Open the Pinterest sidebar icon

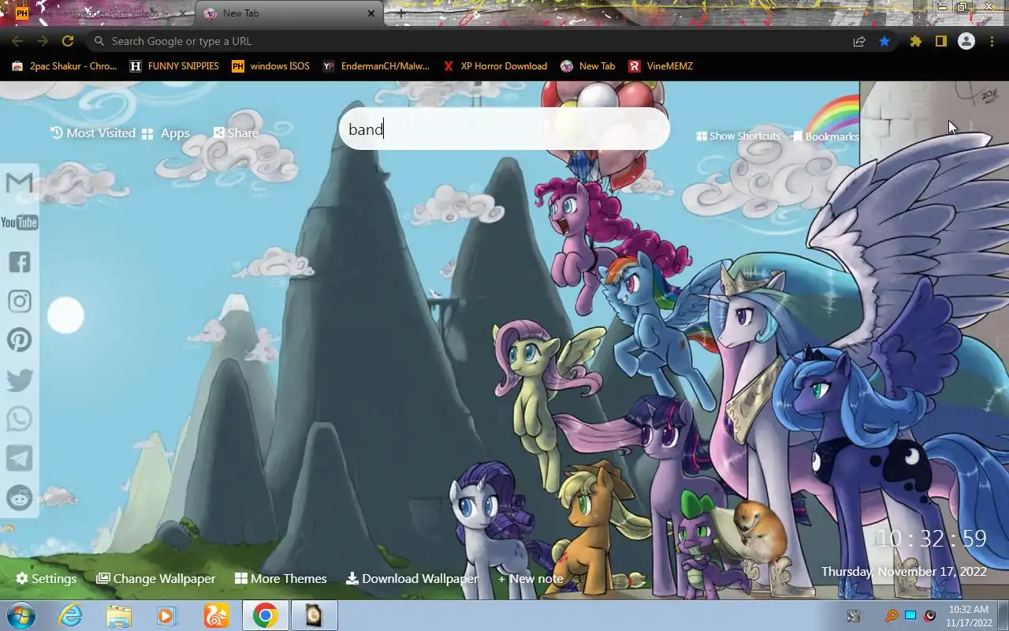tap(19, 340)
